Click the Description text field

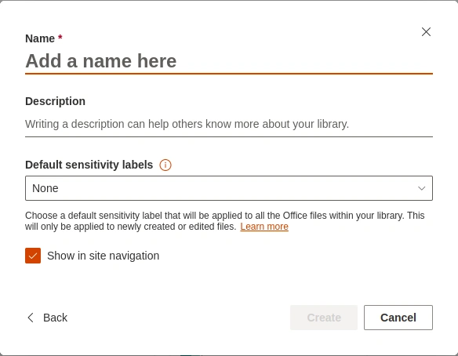(x=229, y=124)
